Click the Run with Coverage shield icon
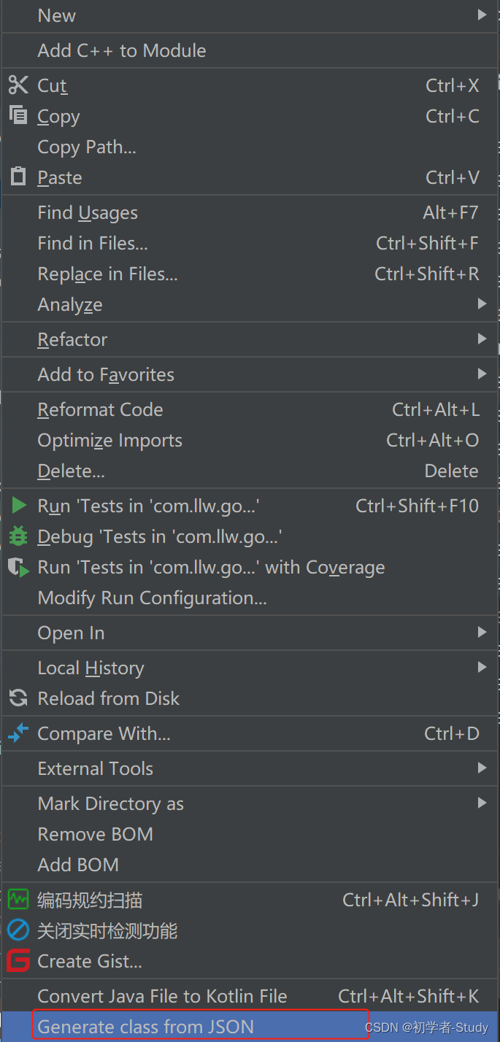 click(18, 567)
